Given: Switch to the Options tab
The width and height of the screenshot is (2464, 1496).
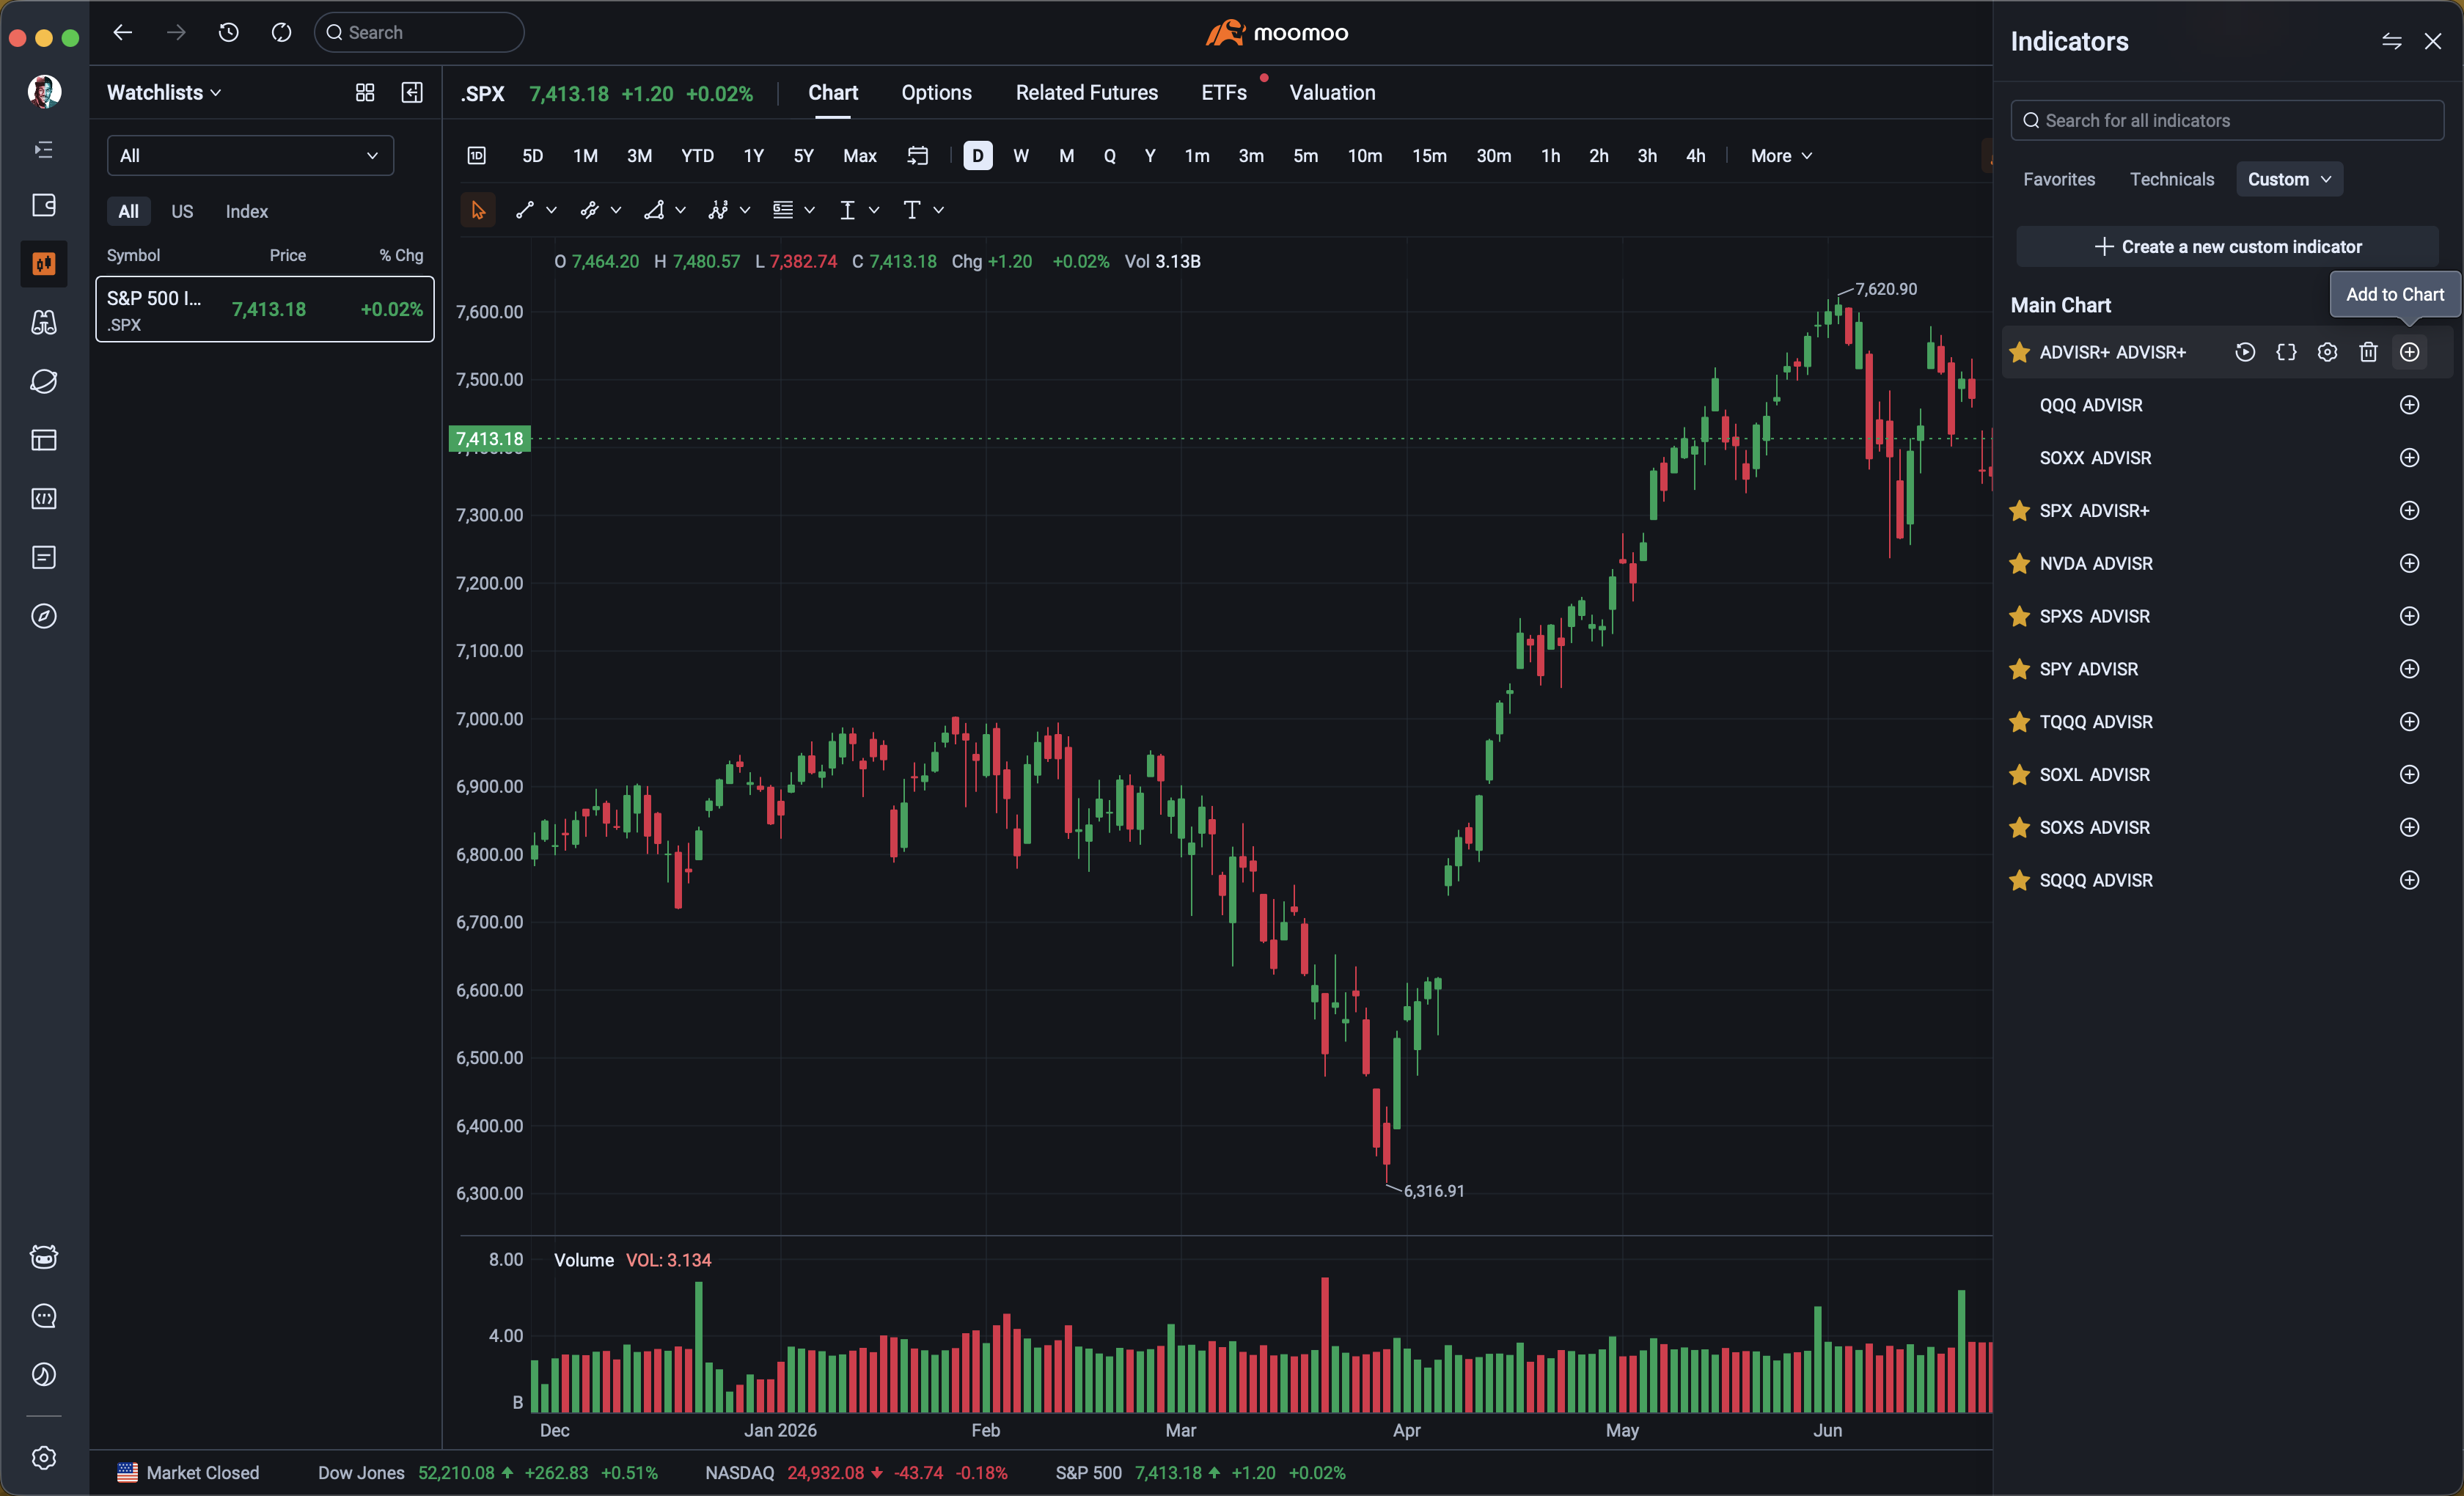Looking at the screenshot, I should pos(936,93).
